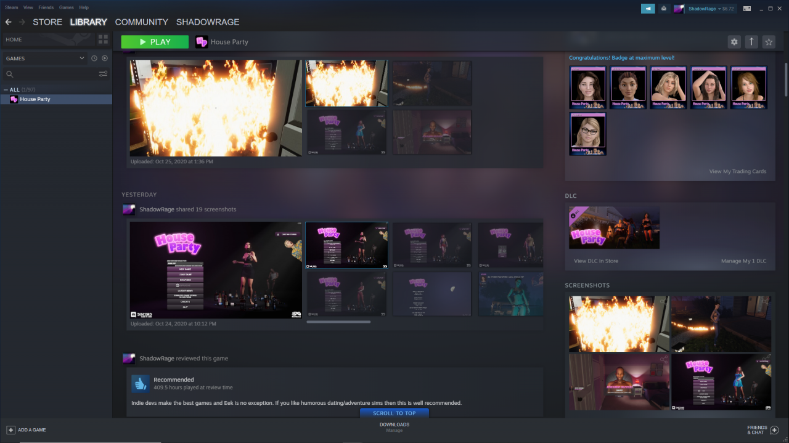This screenshot has width=789, height=443.
Task: Expand the GAMES category dropdown
Action: point(82,59)
